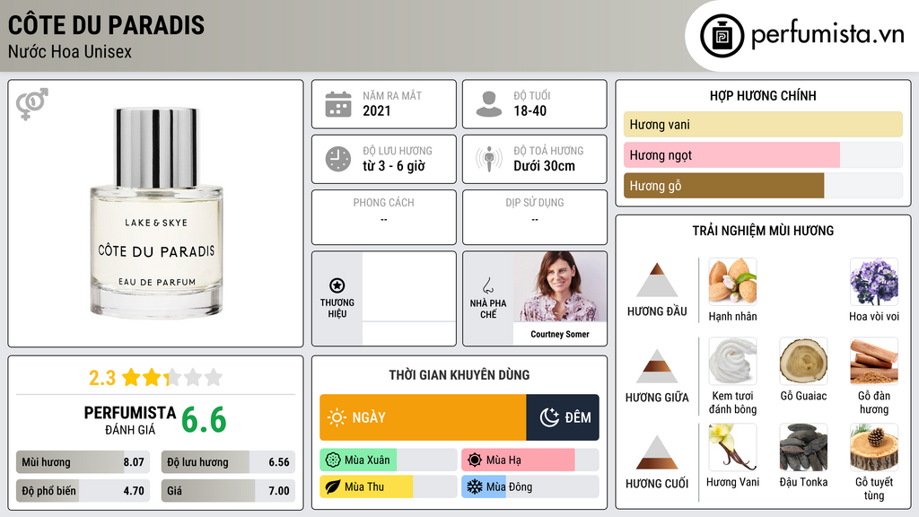Screen dimensions: 919x517
Task: Click the launch year value 2021
Action: (x=376, y=110)
